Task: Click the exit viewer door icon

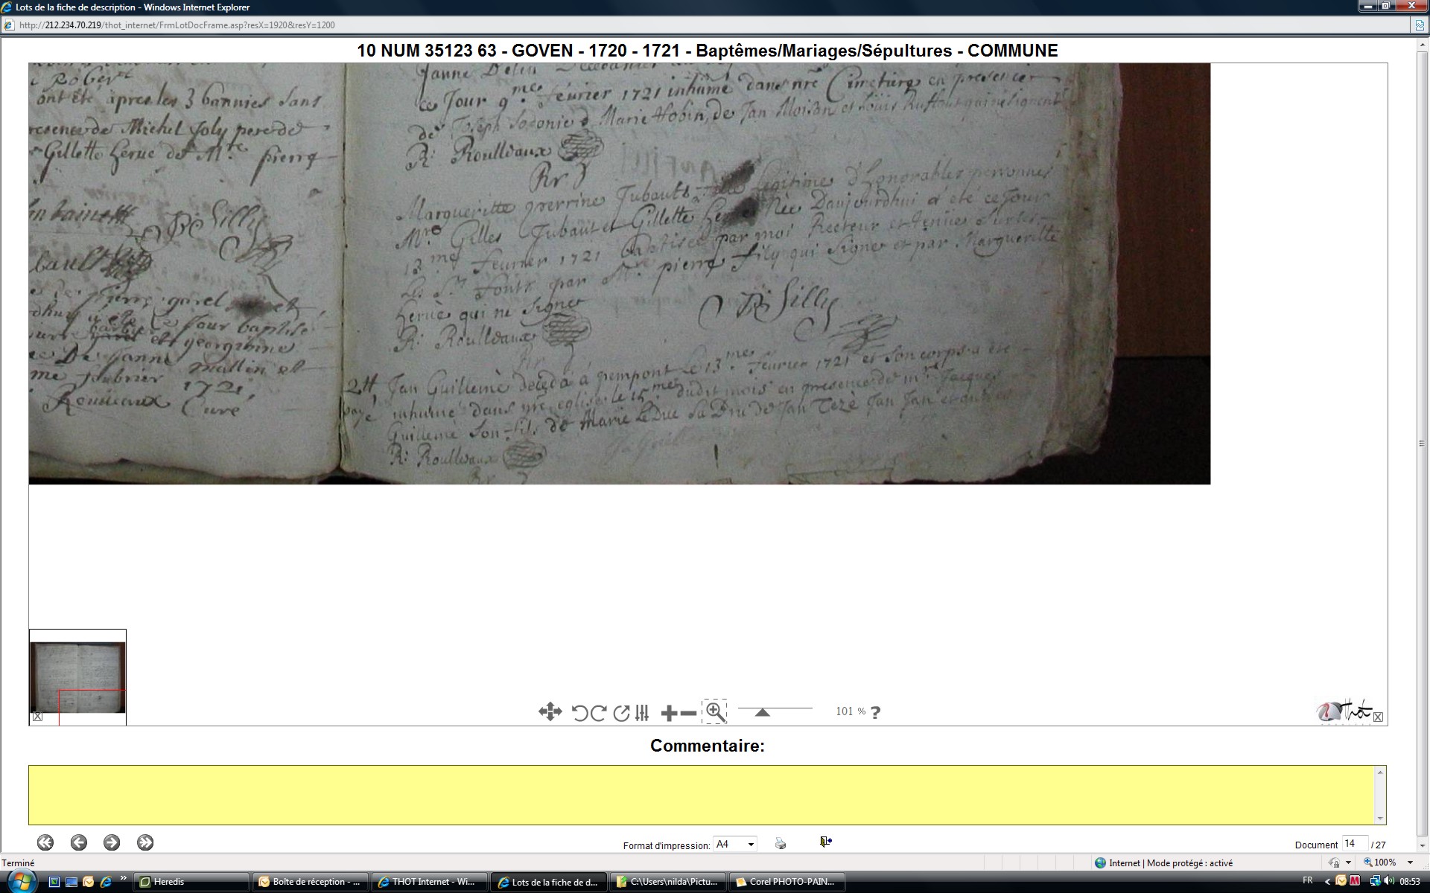Action: click(x=825, y=842)
